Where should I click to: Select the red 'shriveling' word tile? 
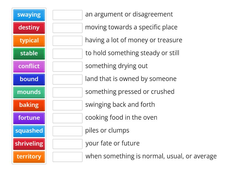coord(29,144)
